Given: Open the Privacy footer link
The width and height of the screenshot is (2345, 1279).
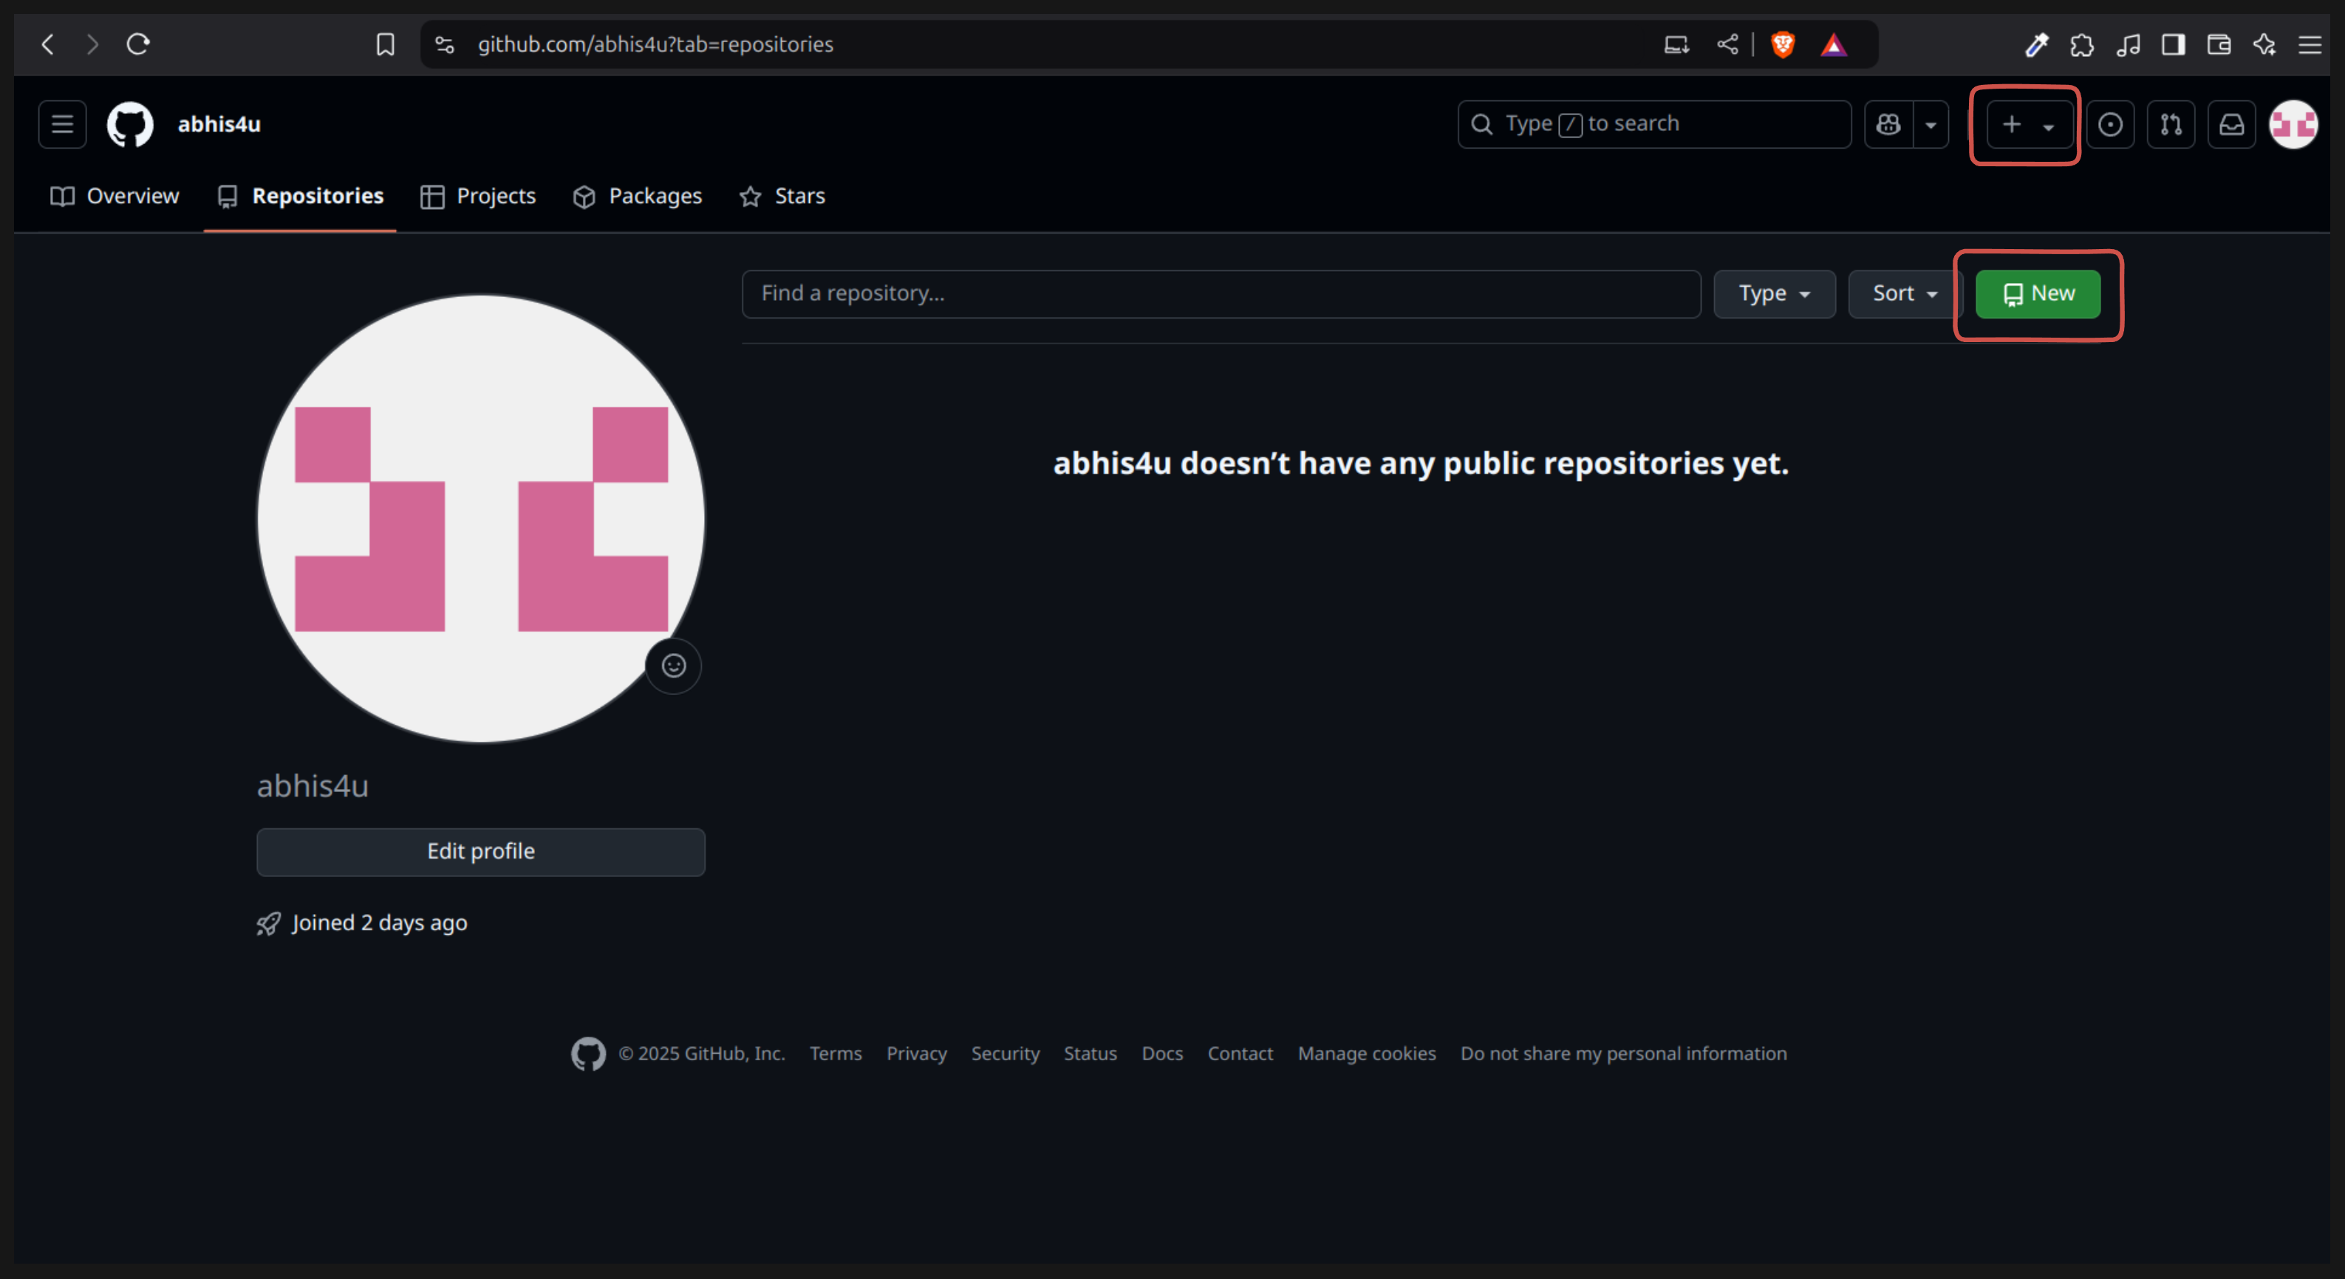Looking at the screenshot, I should 917,1053.
